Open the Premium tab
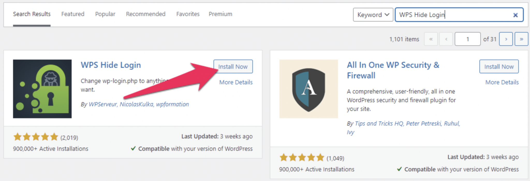The height and width of the screenshot is (181, 530). [x=220, y=14]
